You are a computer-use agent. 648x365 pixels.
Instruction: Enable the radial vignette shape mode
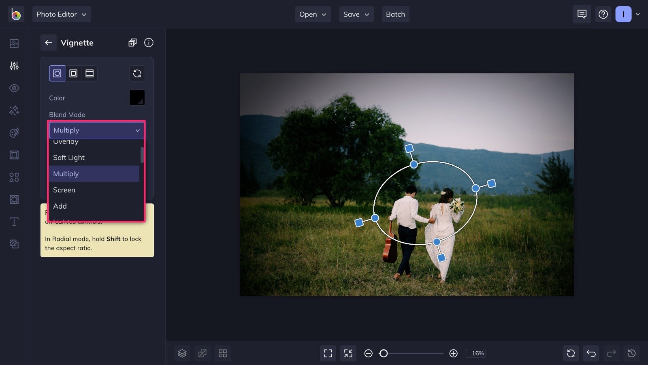(57, 73)
